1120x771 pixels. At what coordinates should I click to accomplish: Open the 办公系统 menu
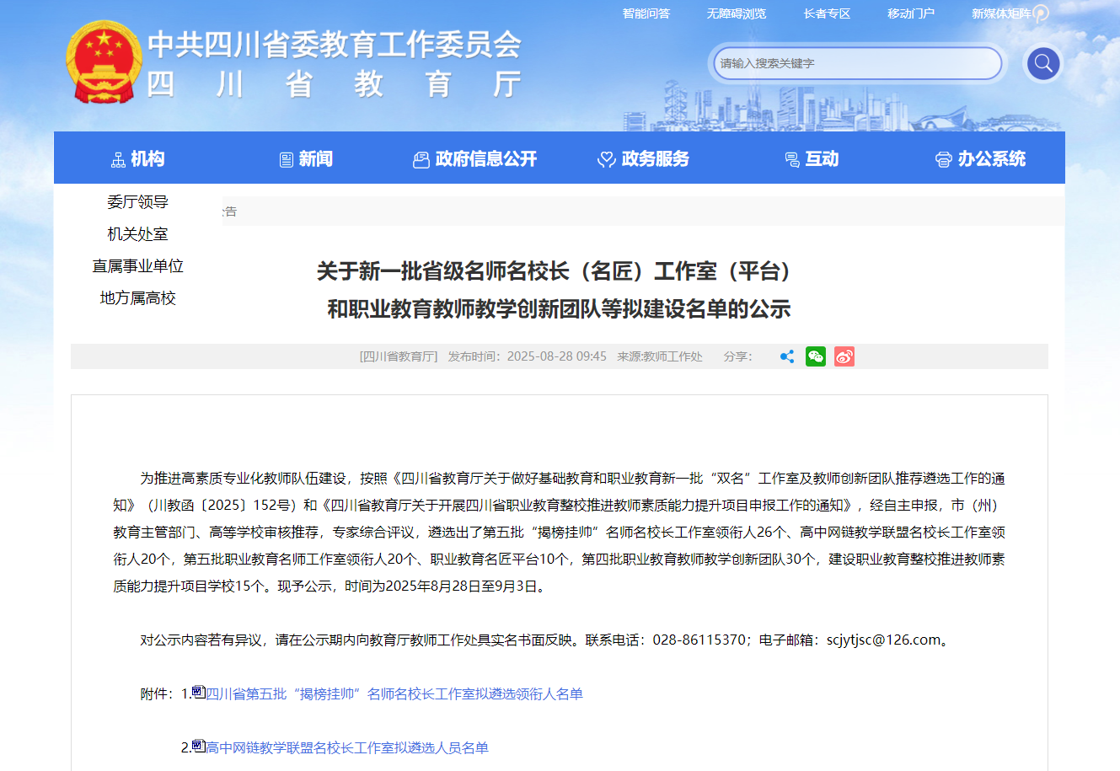pos(981,158)
